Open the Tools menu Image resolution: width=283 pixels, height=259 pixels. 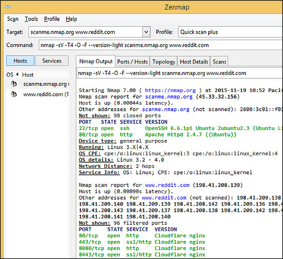[31, 19]
